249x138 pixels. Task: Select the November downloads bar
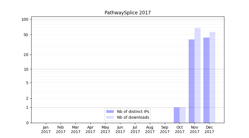198,75
